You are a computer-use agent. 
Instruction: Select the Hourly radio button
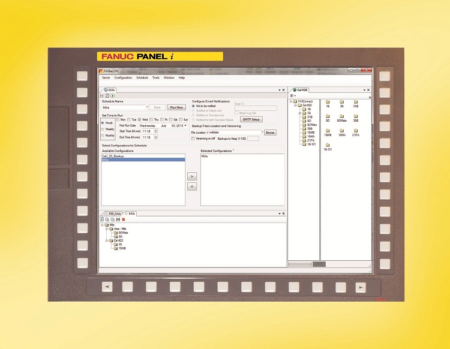(103, 123)
